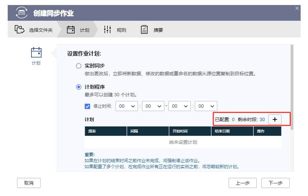This screenshot has height=196, width=308.
Task: Click the 计划 calendar step icon
Action: tap(71, 30)
